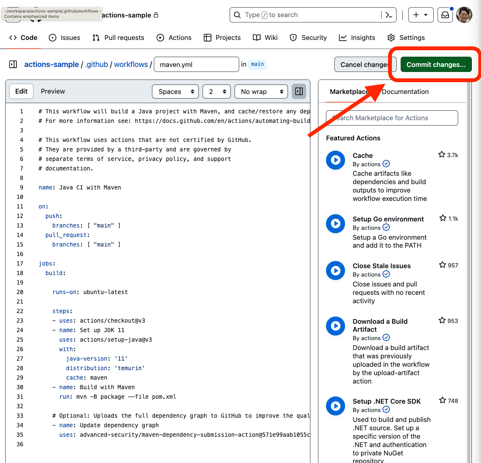Navigate to workflows folder breadcrumb
The width and height of the screenshot is (481, 463).
click(131, 64)
